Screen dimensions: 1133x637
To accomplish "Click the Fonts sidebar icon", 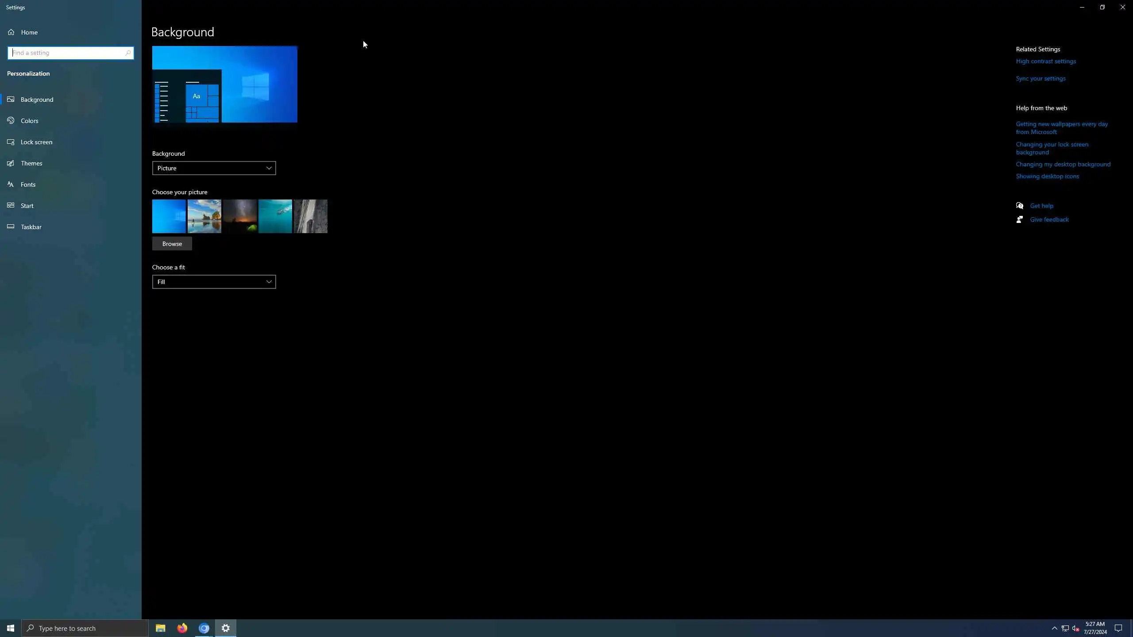I will coord(11,184).
